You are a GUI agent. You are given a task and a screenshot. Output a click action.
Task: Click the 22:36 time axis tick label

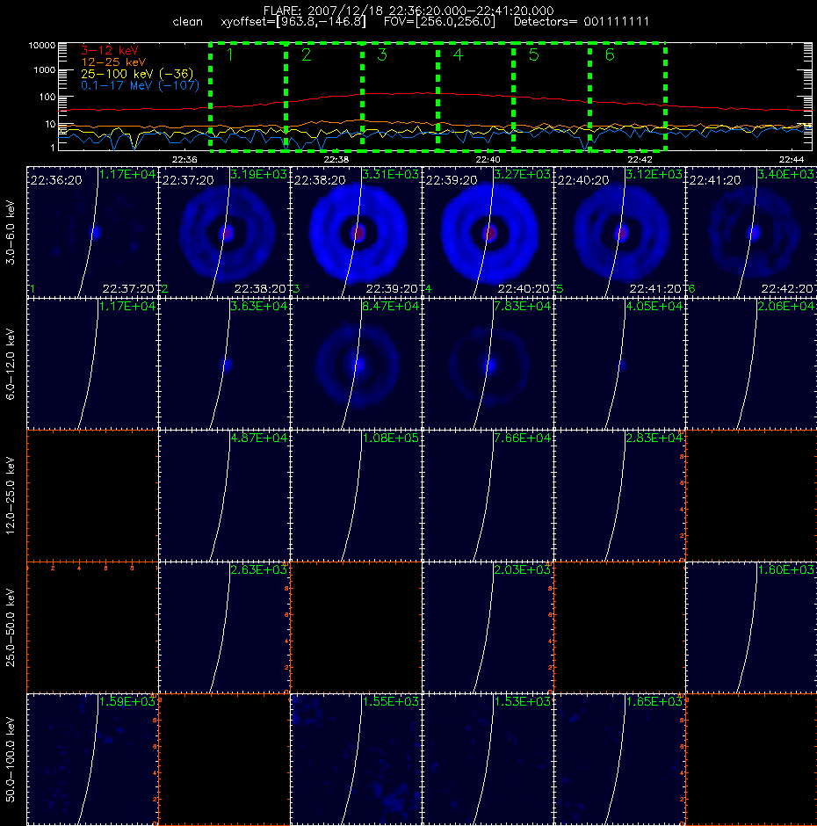click(184, 160)
